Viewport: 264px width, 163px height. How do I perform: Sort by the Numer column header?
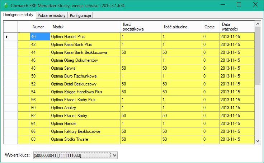click(x=40, y=27)
